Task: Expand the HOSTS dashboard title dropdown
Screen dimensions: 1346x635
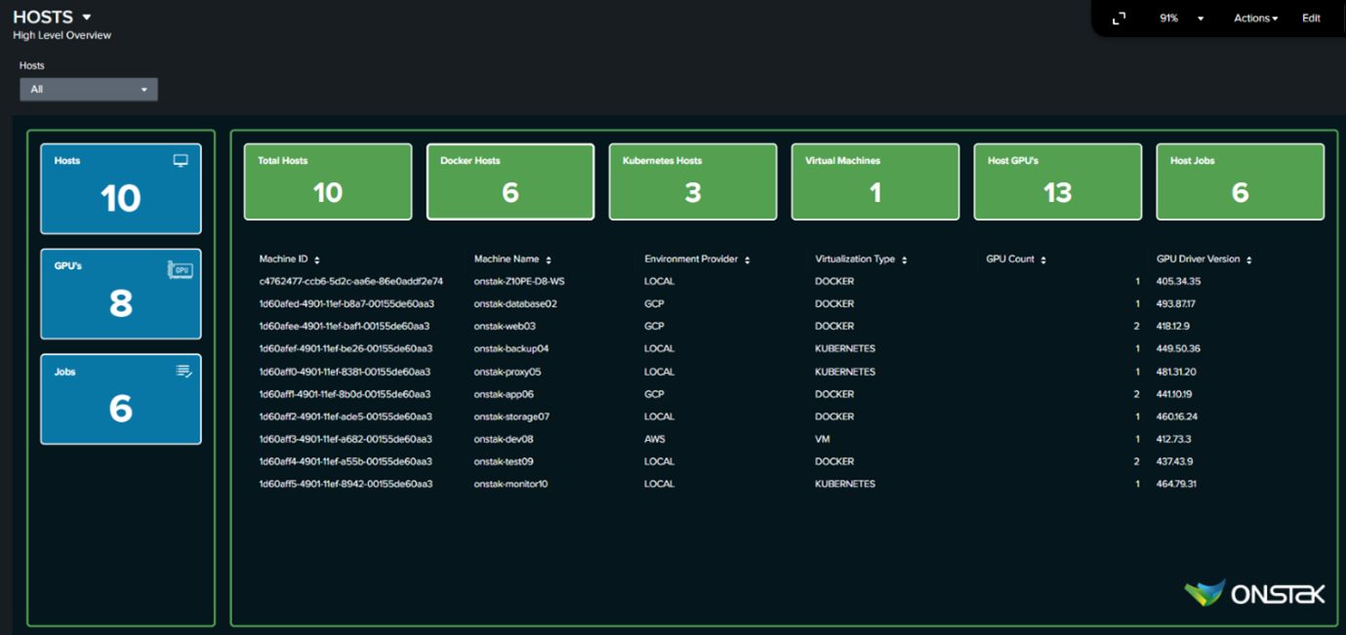Action: 87,18
